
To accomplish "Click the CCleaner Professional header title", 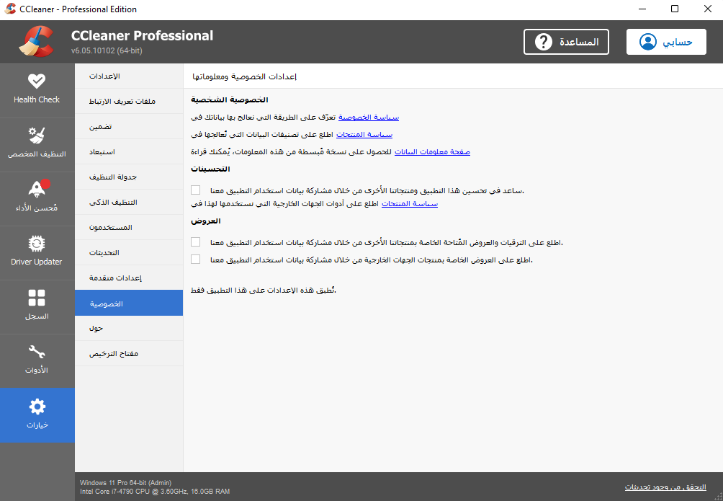I will [x=142, y=35].
